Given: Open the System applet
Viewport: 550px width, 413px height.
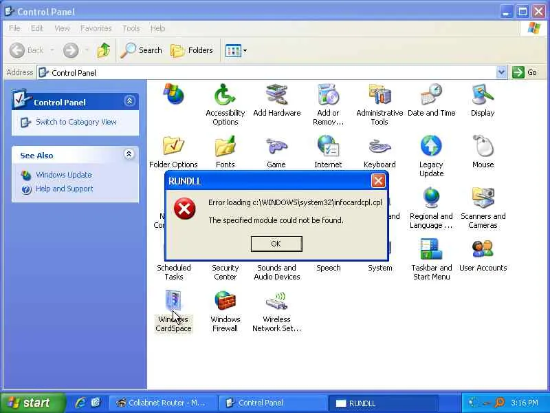Looking at the screenshot, I should pos(379,268).
